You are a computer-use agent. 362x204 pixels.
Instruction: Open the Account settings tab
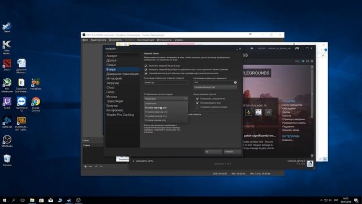[112, 56]
